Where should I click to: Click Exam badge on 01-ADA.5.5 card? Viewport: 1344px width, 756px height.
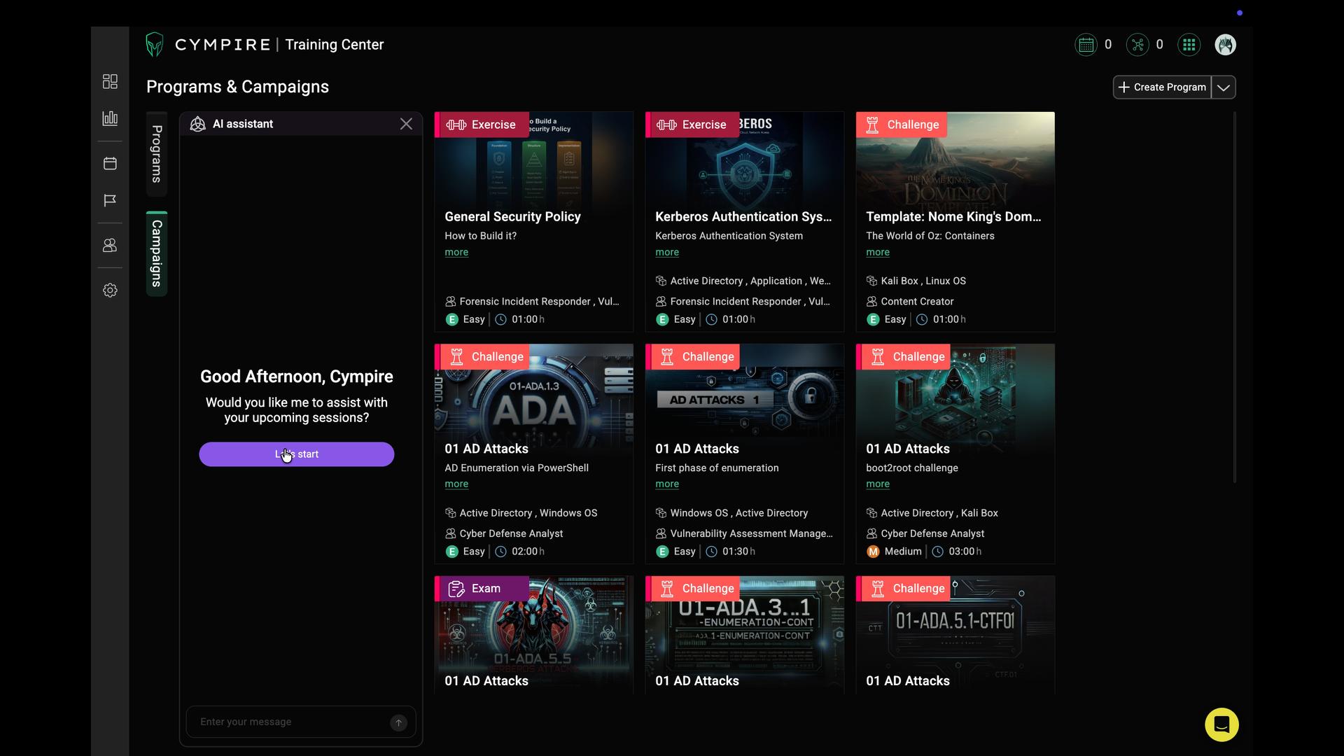pos(482,589)
